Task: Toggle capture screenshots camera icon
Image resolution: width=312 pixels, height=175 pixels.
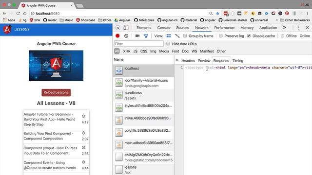Action: [x=137, y=36]
